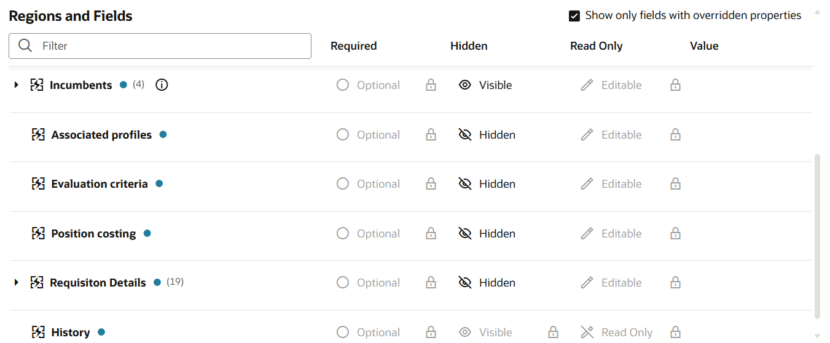The height and width of the screenshot is (343, 830).
Task: Click the region icon beside Requisiton Details
Action: 37,283
